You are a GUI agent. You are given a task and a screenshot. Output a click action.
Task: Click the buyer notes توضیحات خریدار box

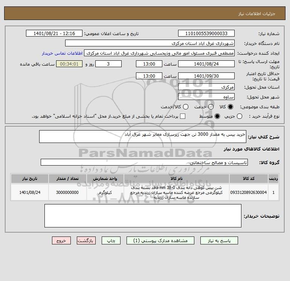(x=143, y=216)
